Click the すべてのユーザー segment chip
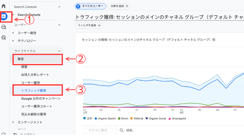Viewport: 244px width, 137px height. pos(91,6)
